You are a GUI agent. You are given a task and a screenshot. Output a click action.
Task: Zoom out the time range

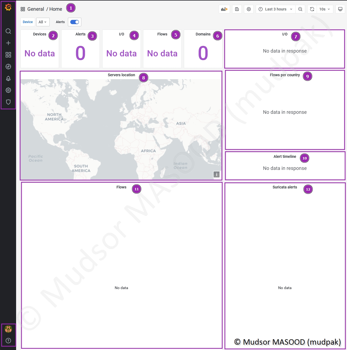tap(300, 9)
